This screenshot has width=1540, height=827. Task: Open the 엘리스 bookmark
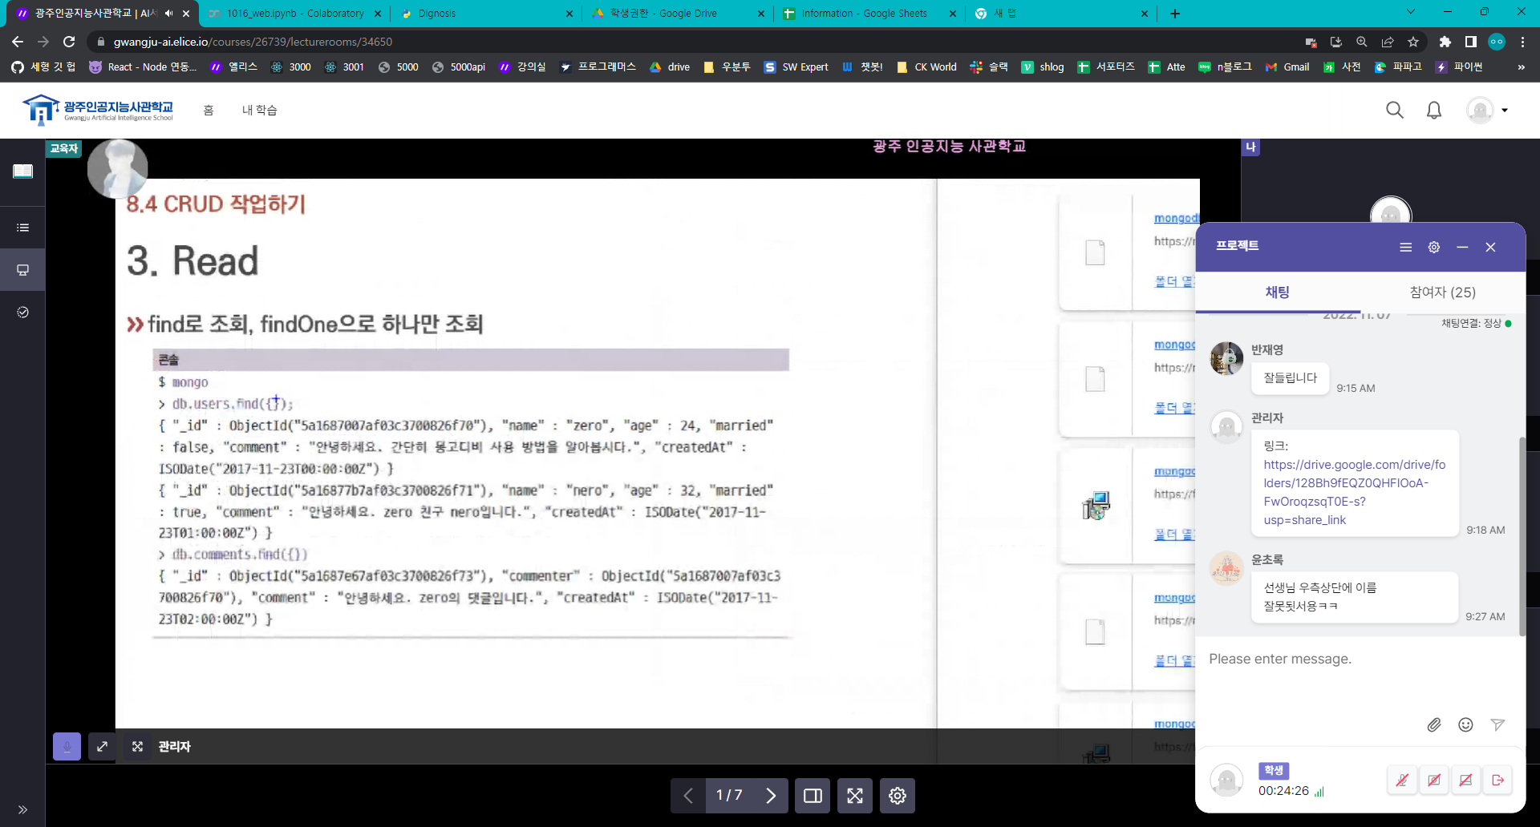[x=234, y=67]
